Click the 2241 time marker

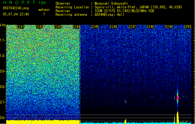pos(20,27)
